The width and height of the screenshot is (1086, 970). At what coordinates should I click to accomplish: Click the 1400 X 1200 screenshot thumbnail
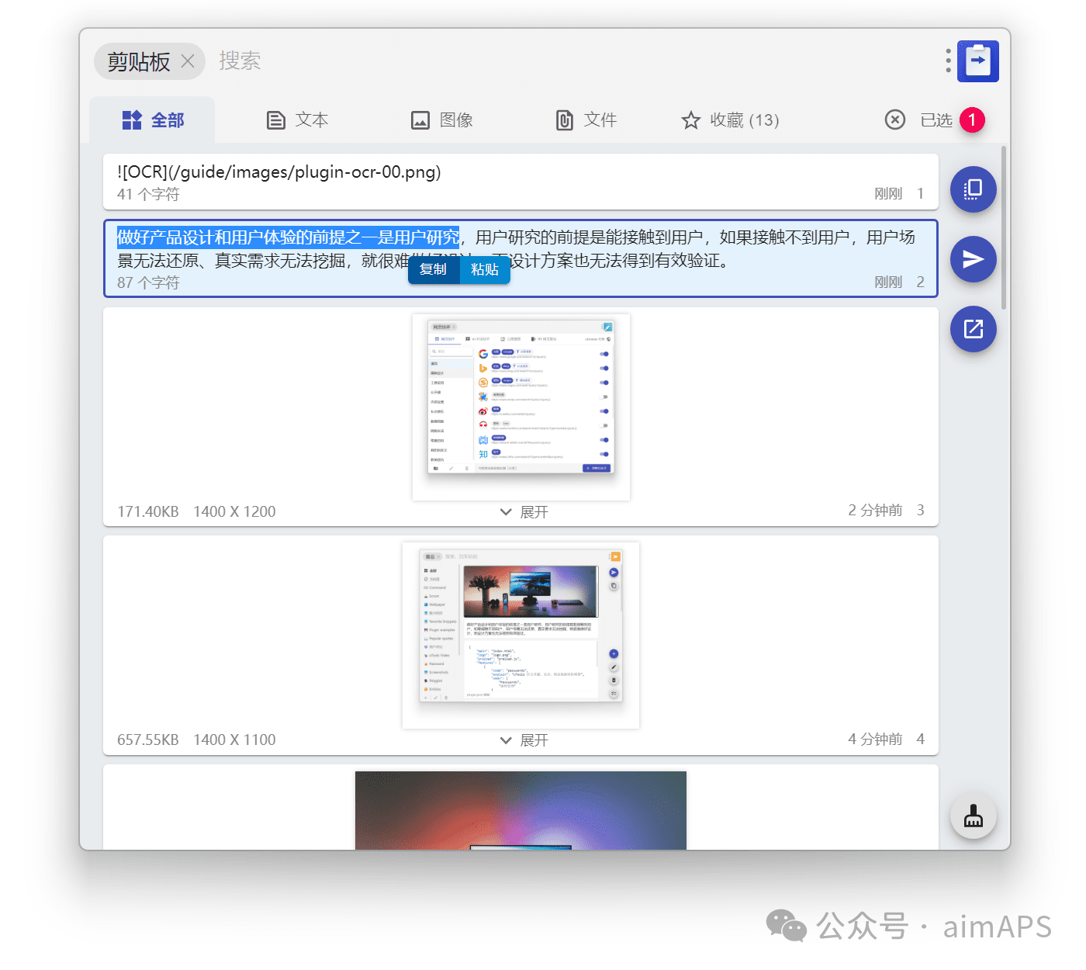pos(521,407)
